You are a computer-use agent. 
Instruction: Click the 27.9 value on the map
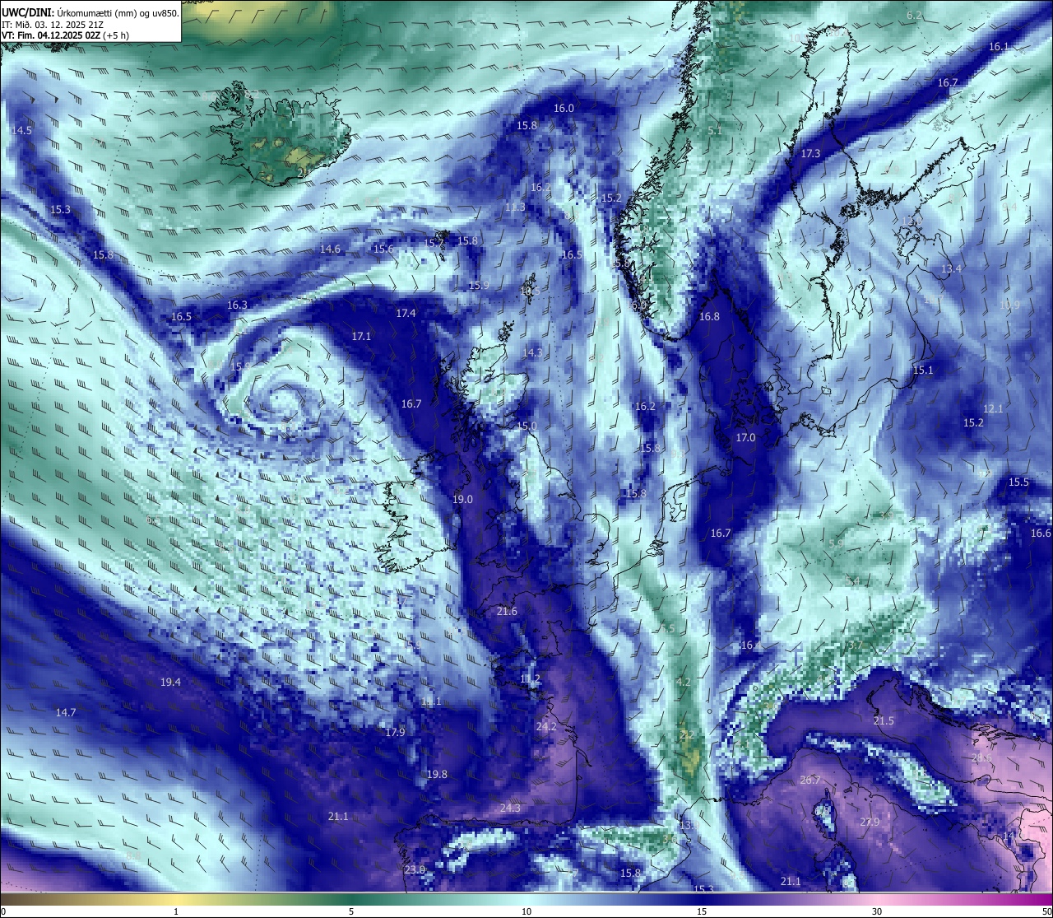pos(870,822)
